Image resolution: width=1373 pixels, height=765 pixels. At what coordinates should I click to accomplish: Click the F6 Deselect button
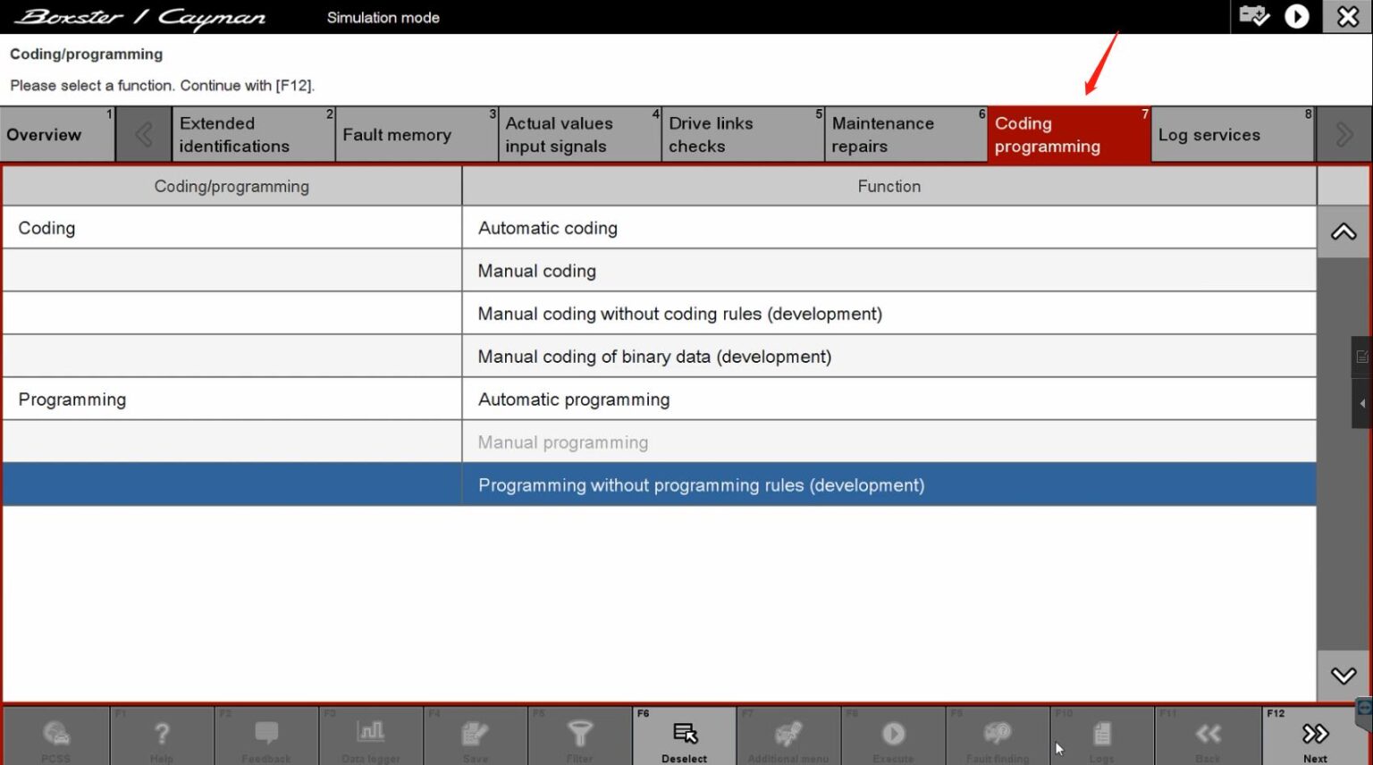pyautogui.click(x=685, y=736)
